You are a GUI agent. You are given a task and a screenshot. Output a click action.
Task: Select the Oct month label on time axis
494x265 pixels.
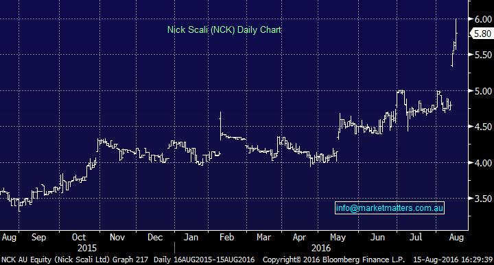tap(79, 237)
